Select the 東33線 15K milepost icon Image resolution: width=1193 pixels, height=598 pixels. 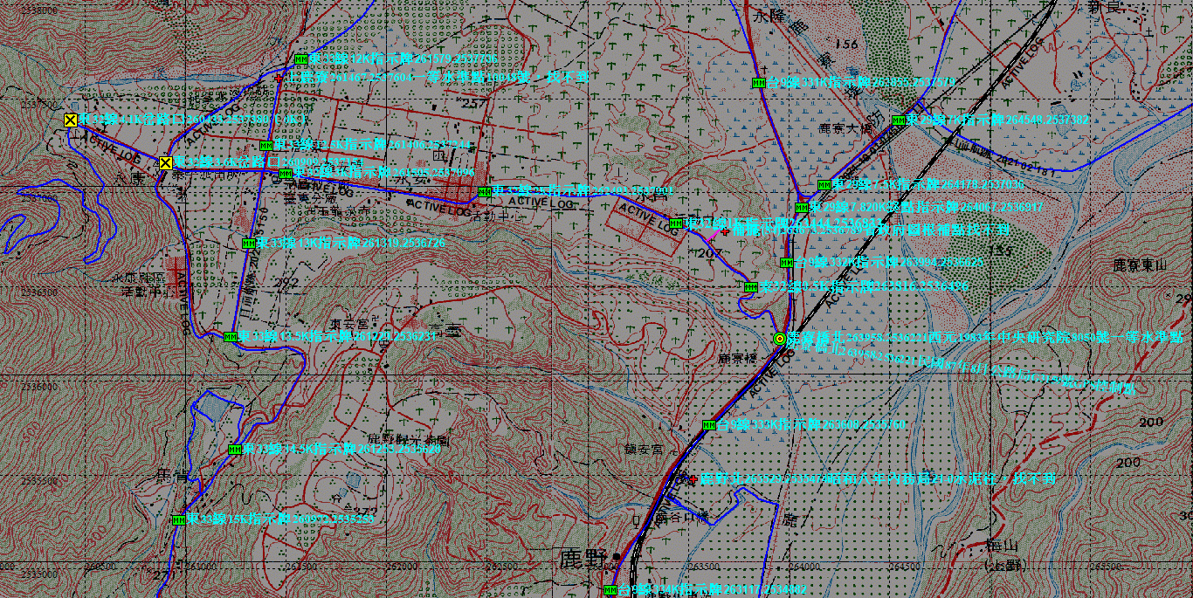pos(179,519)
